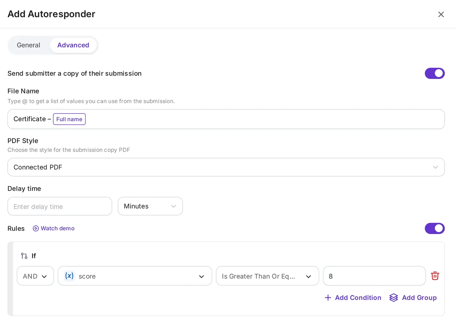Expand the AND operator dropdown

pos(35,276)
